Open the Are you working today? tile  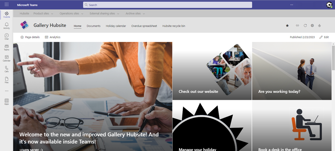292,71
